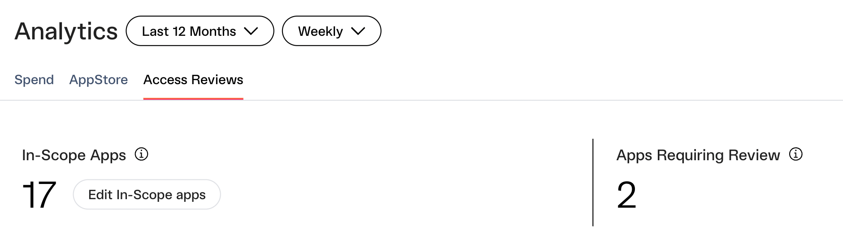
Task: Click the Analytics page heading
Action: tap(66, 31)
